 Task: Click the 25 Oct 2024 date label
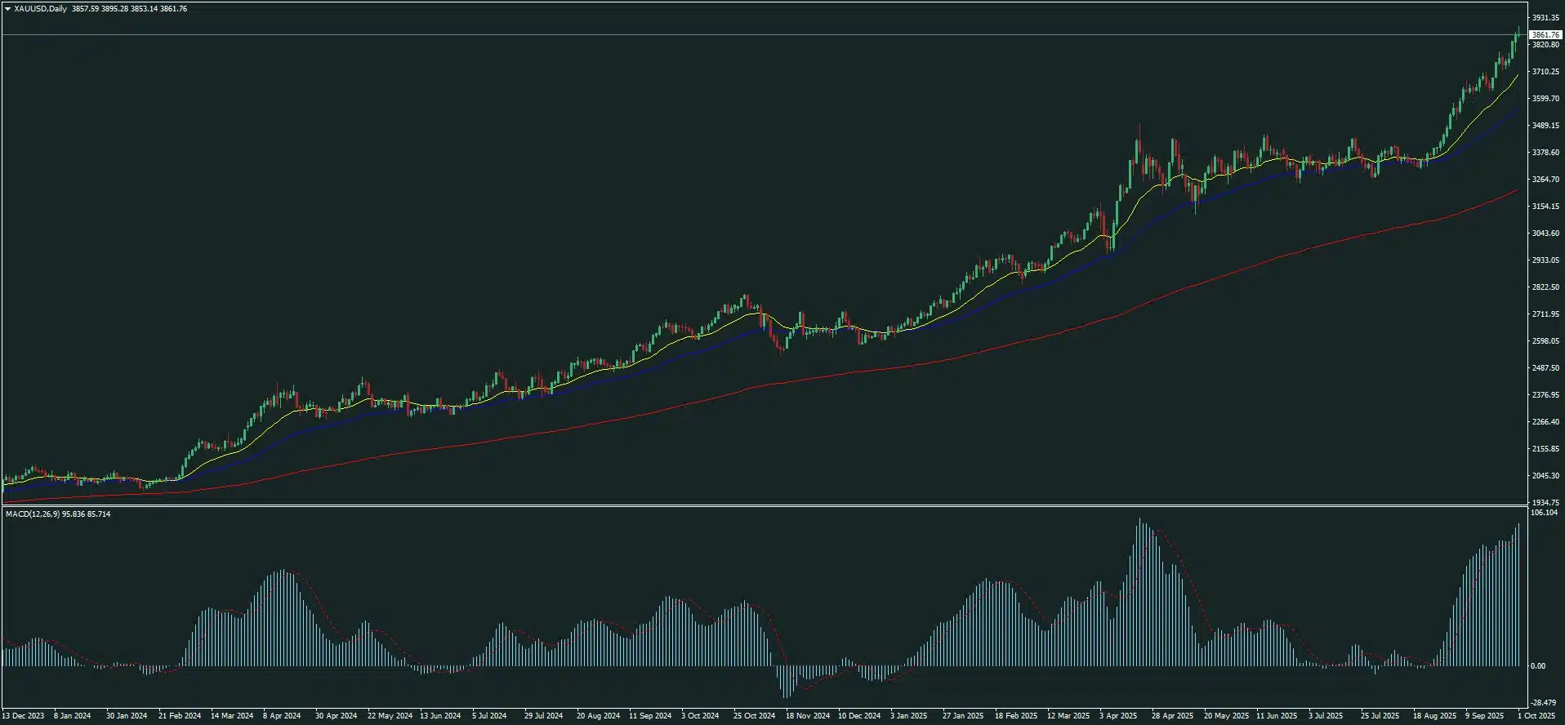754,716
